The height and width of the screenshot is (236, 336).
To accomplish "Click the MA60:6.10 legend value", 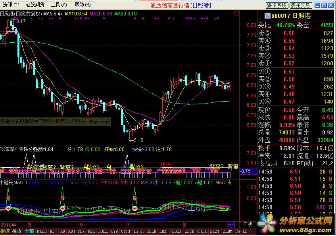I will (x=125, y=14).
